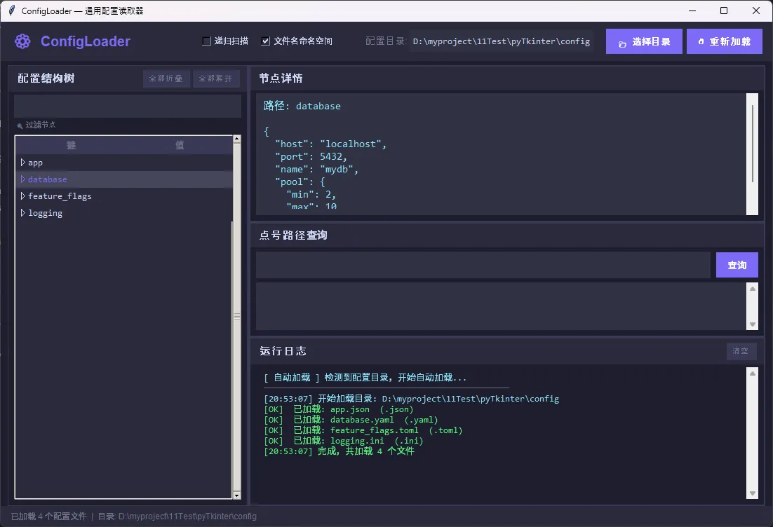Click the 重新加载 button
Screen dimensions: 773x527
[725, 41]
